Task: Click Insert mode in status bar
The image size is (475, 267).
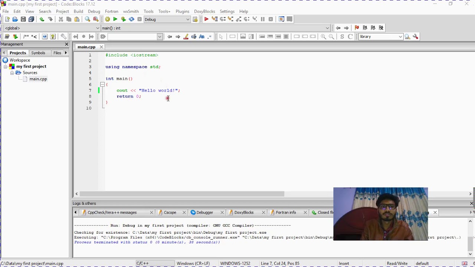Action: coord(344,263)
